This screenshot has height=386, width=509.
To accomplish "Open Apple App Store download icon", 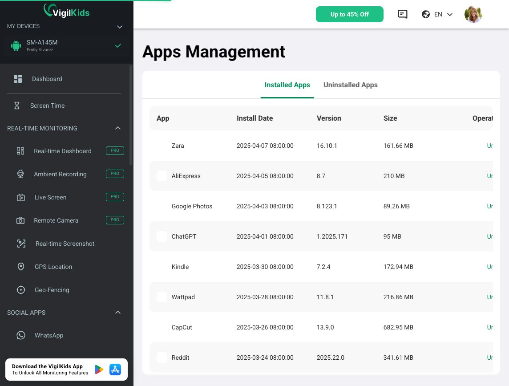I will tap(115, 370).
